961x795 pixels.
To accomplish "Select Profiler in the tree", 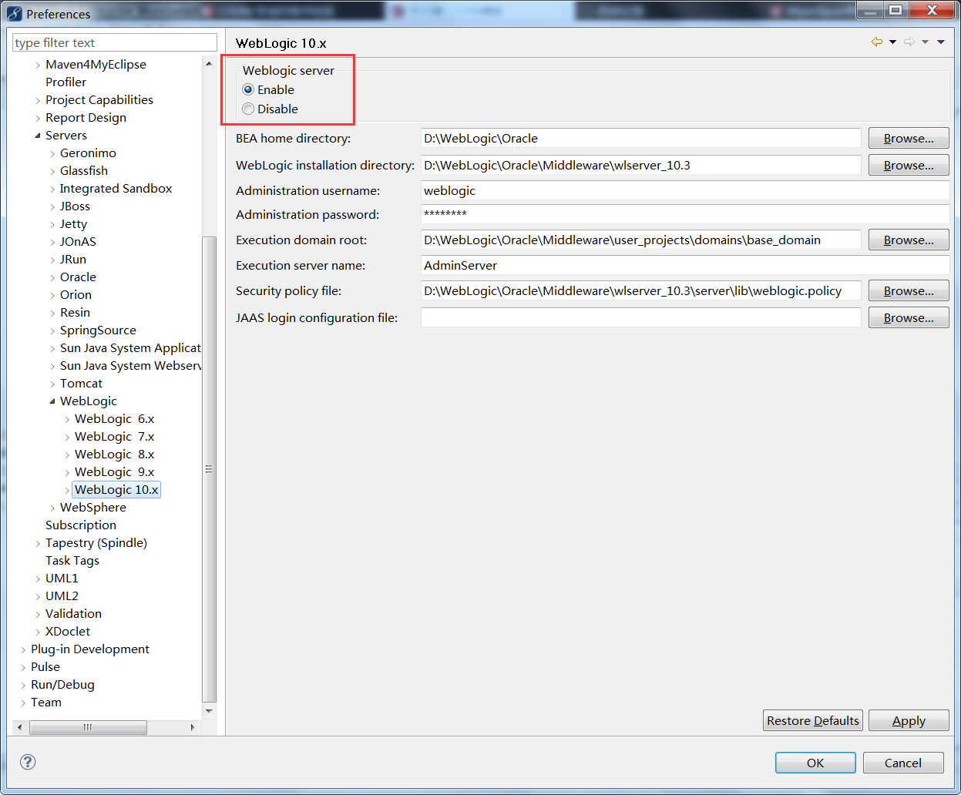I will [x=66, y=82].
